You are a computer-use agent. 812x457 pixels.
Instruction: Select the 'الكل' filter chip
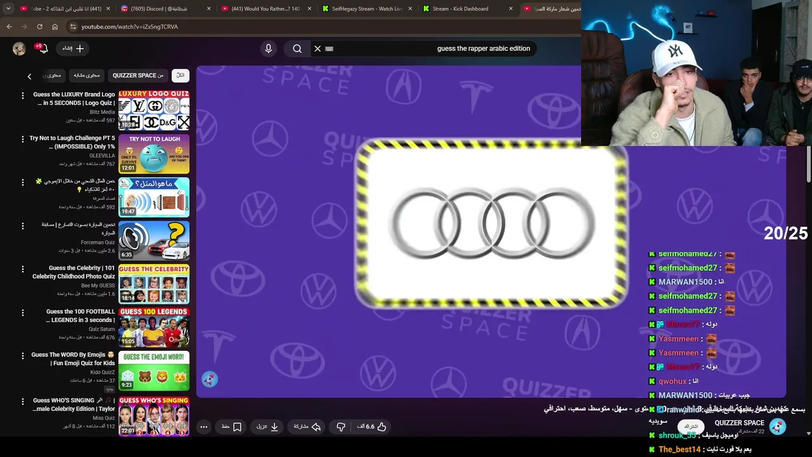(x=180, y=75)
